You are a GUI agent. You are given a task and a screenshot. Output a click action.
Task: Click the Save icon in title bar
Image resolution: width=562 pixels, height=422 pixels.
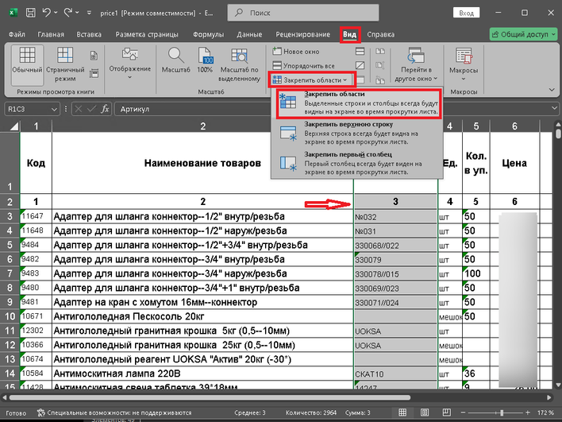31,13
